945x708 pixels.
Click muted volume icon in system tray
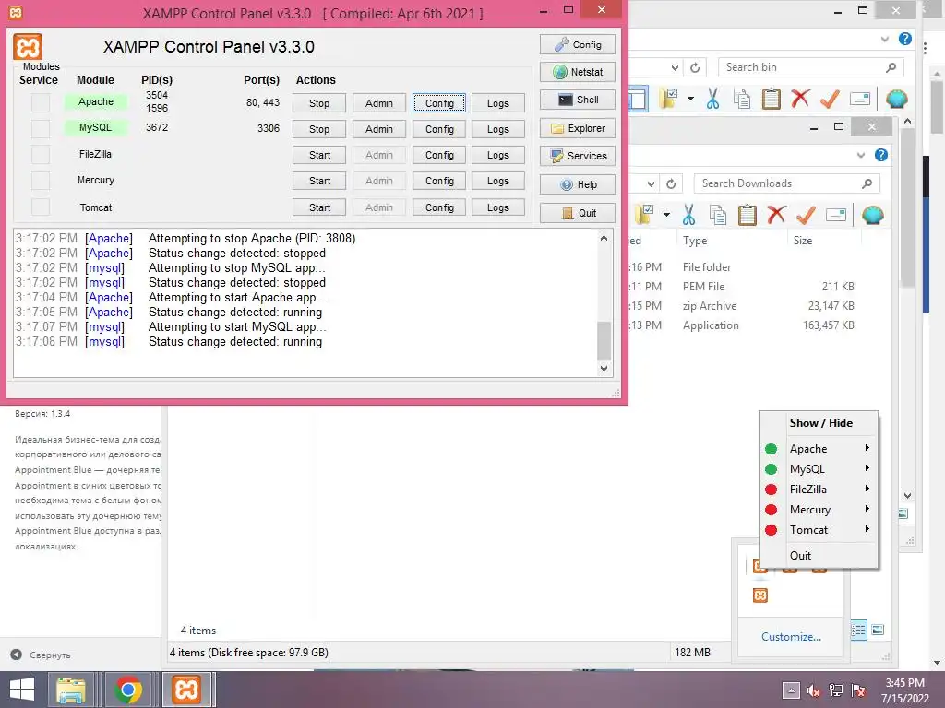click(x=814, y=691)
